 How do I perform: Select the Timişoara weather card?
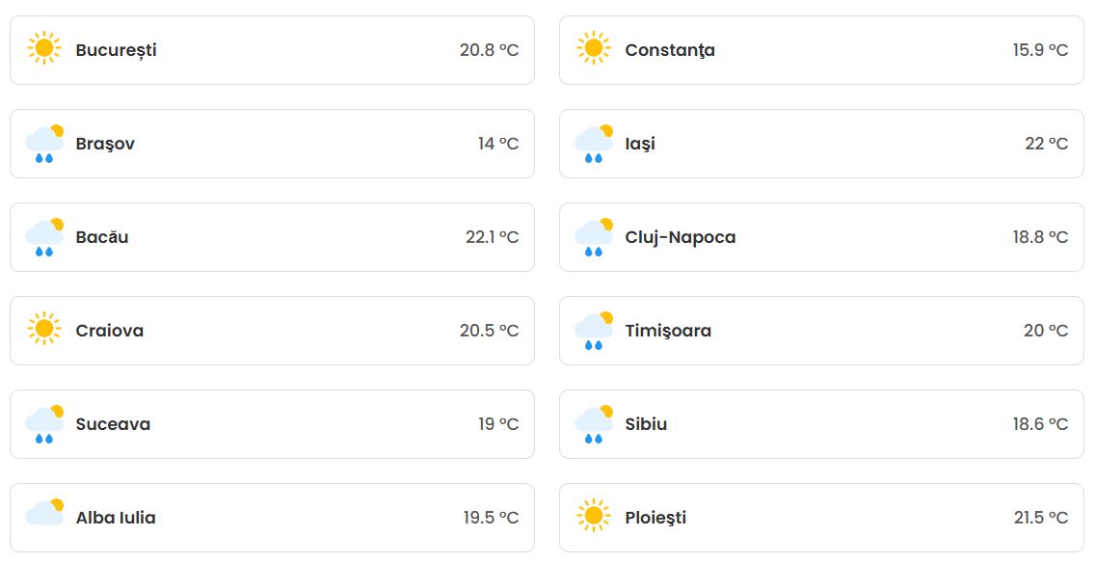819,330
